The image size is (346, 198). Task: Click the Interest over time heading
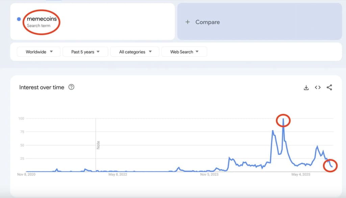[41, 87]
